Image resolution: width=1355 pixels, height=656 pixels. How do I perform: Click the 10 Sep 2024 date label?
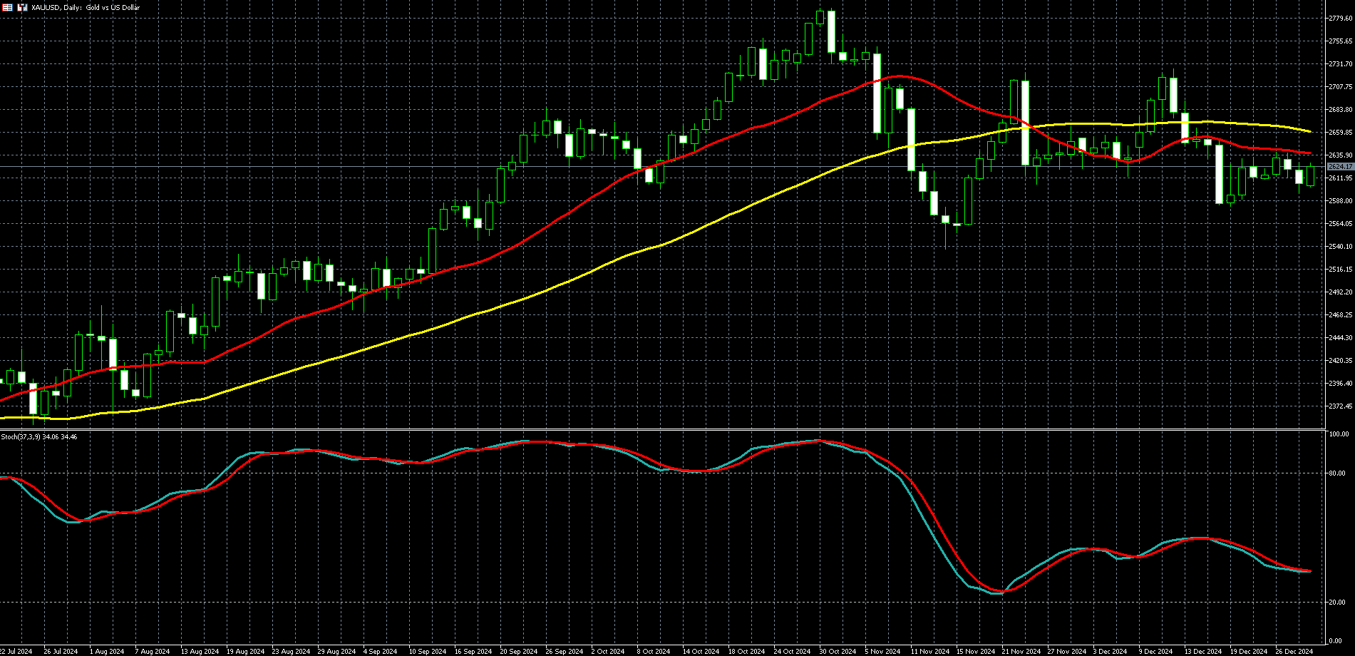click(428, 652)
